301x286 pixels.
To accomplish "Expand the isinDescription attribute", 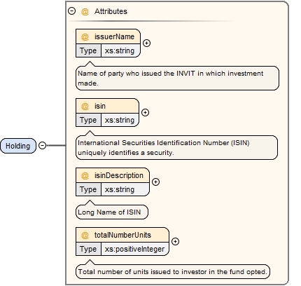I will (155, 182).
